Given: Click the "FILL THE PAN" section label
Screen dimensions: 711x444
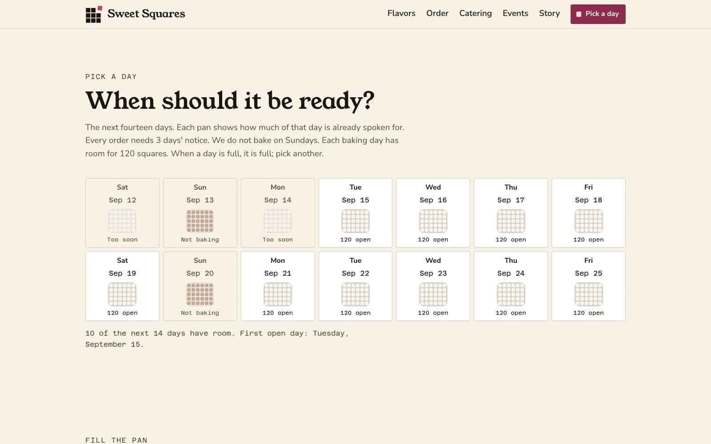Looking at the screenshot, I should [x=116, y=440].
